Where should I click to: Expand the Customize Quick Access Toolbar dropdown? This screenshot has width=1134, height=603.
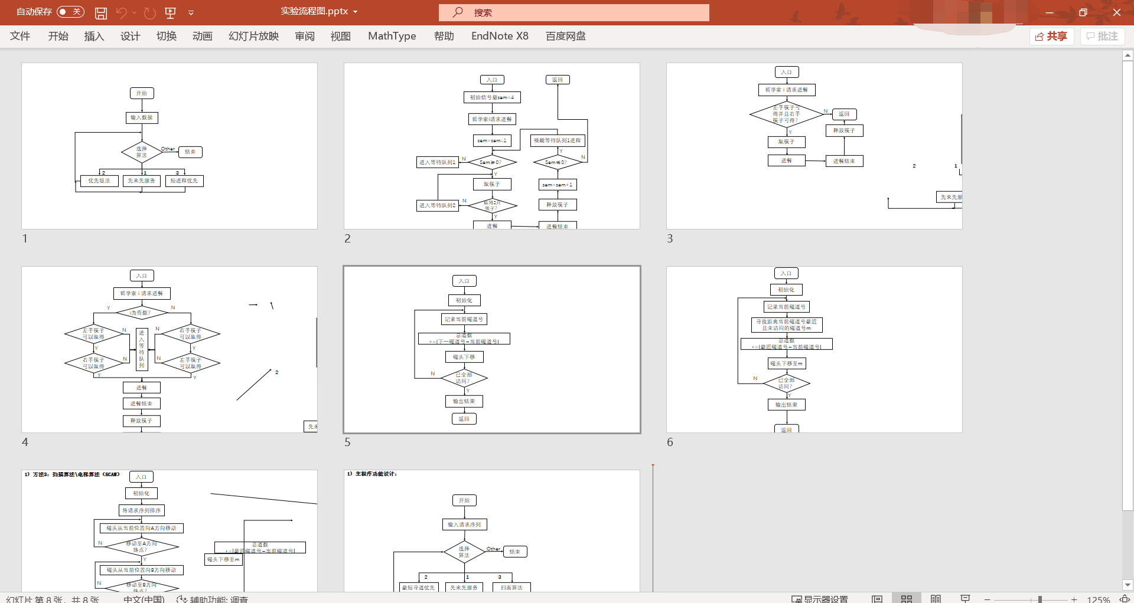point(191,12)
